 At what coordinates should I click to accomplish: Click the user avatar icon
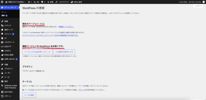tap(203, 2)
